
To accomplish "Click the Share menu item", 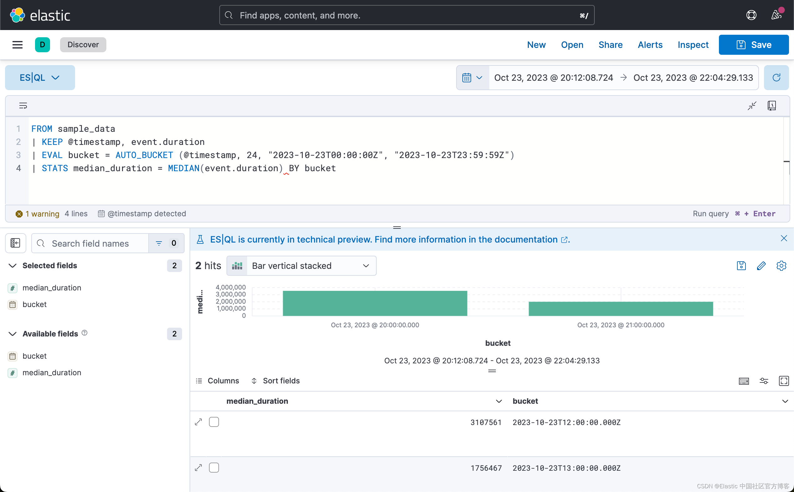I will [x=610, y=44].
